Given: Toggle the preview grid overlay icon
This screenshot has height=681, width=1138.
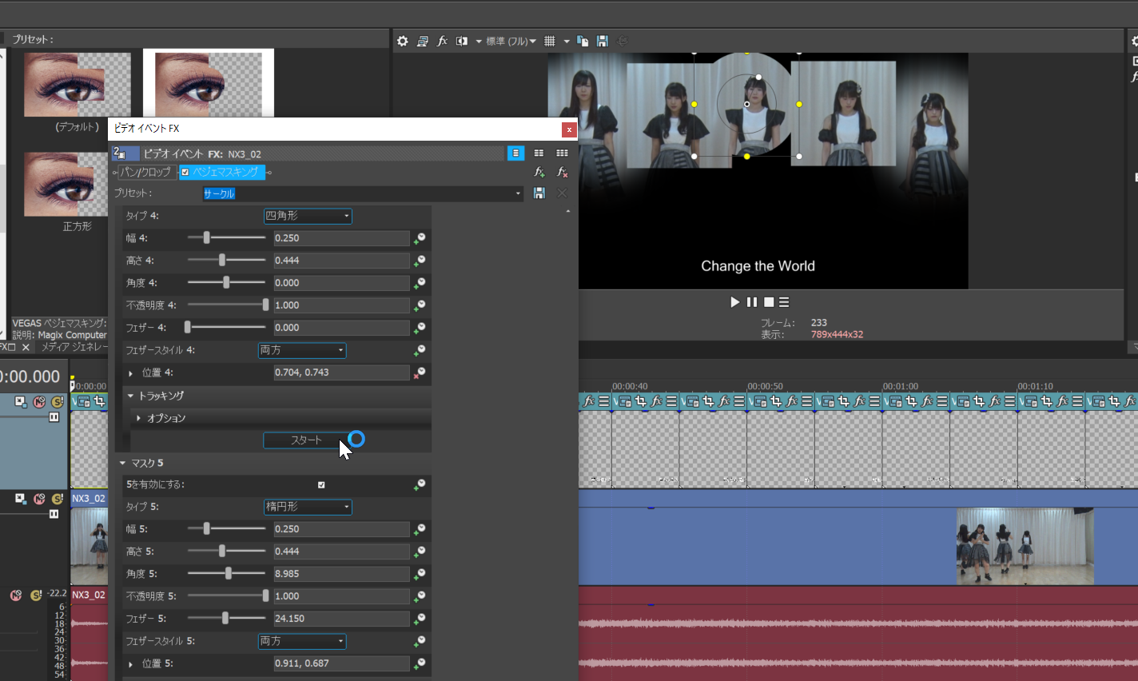Looking at the screenshot, I should coord(550,41).
